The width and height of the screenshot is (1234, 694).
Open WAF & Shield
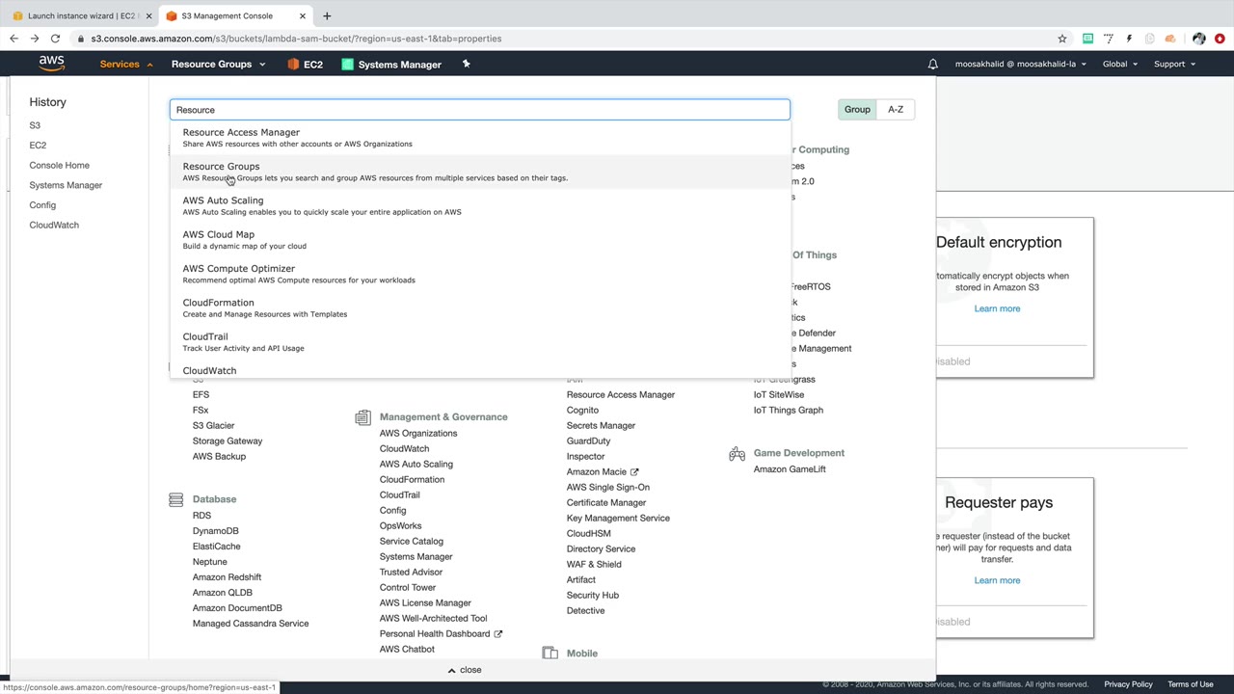[594, 565]
